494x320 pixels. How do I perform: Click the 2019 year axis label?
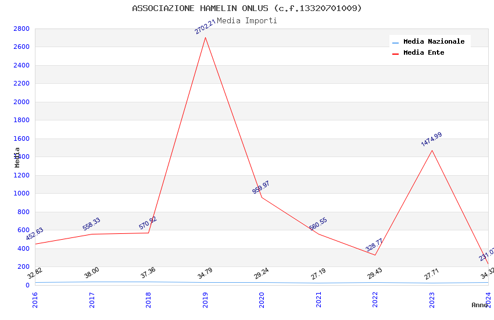pos(205,300)
